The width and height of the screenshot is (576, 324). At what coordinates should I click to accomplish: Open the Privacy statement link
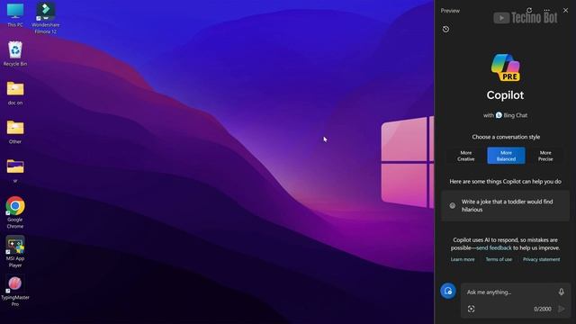coord(542,259)
